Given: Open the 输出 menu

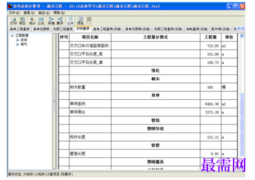Looking at the screenshot, I should 44,13.
